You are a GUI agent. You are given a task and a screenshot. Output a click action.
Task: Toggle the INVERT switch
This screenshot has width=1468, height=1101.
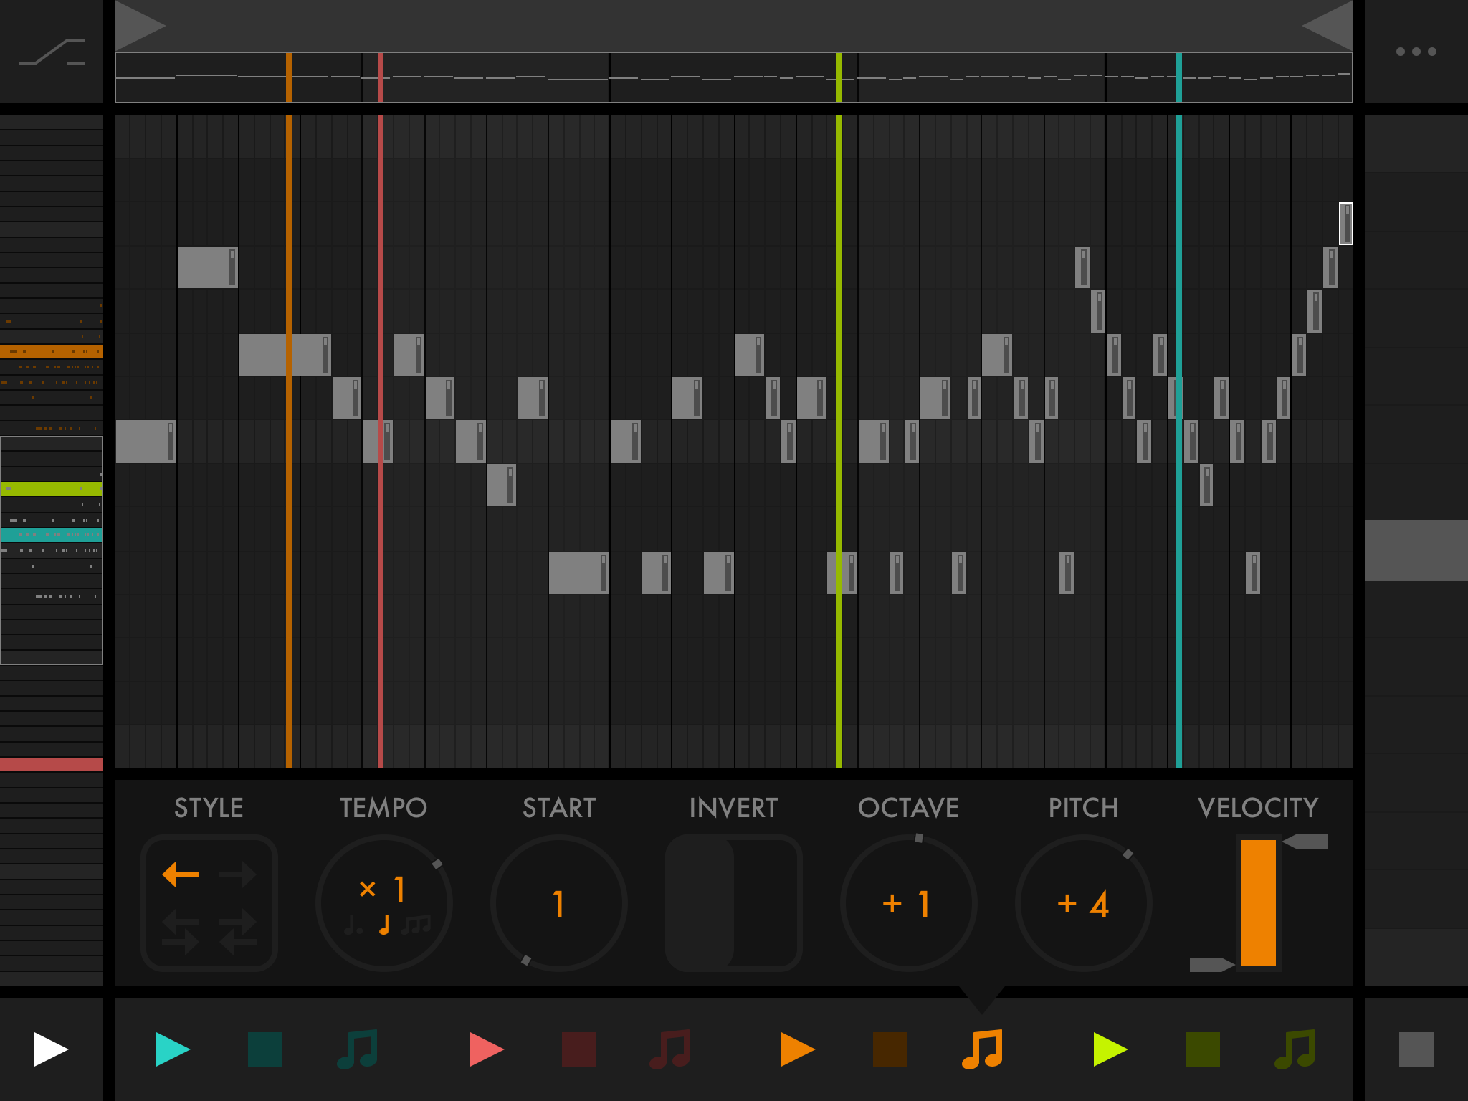click(733, 903)
